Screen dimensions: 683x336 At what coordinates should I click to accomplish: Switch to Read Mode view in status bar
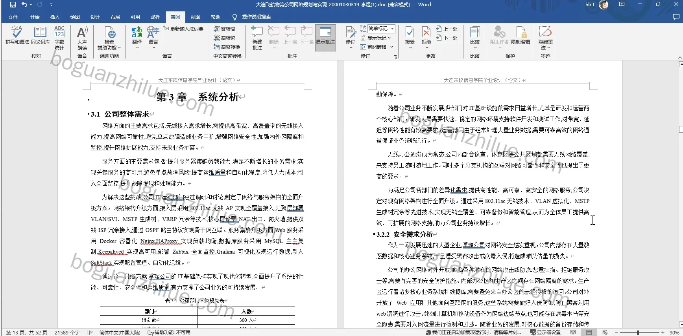click(x=573, y=332)
